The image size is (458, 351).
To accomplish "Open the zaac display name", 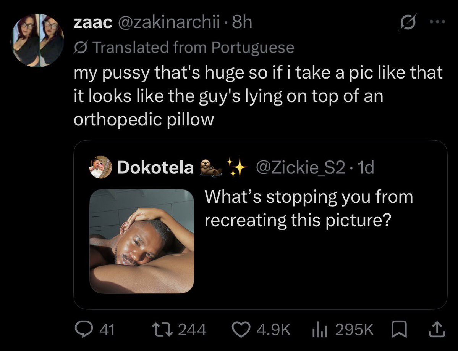I will [x=93, y=23].
